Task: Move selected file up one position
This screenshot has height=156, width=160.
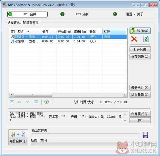Action: click(x=19, y=102)
